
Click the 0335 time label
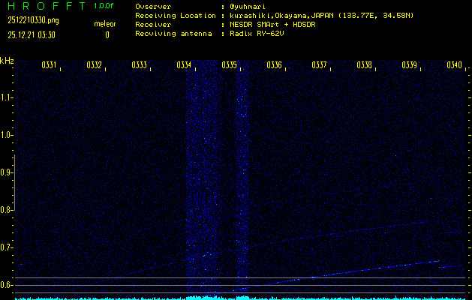click(229, 65)
